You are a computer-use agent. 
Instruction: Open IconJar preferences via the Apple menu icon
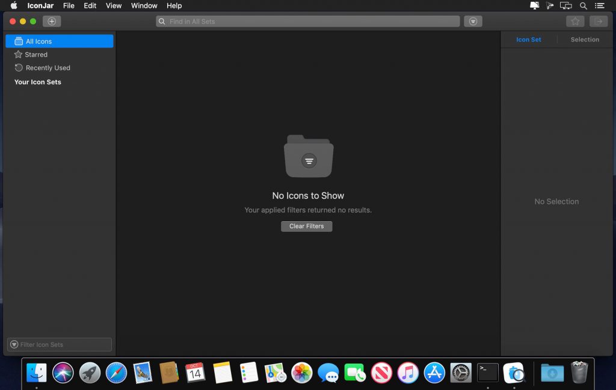(x=13, y=5)
